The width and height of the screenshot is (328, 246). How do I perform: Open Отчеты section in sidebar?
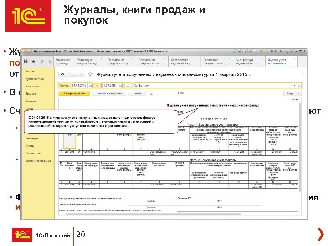tap(30, 146)
